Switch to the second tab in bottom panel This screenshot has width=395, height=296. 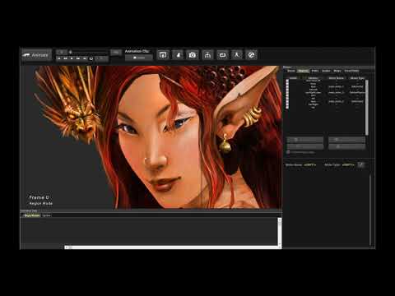pyautogui.click(x=46, y=215)
